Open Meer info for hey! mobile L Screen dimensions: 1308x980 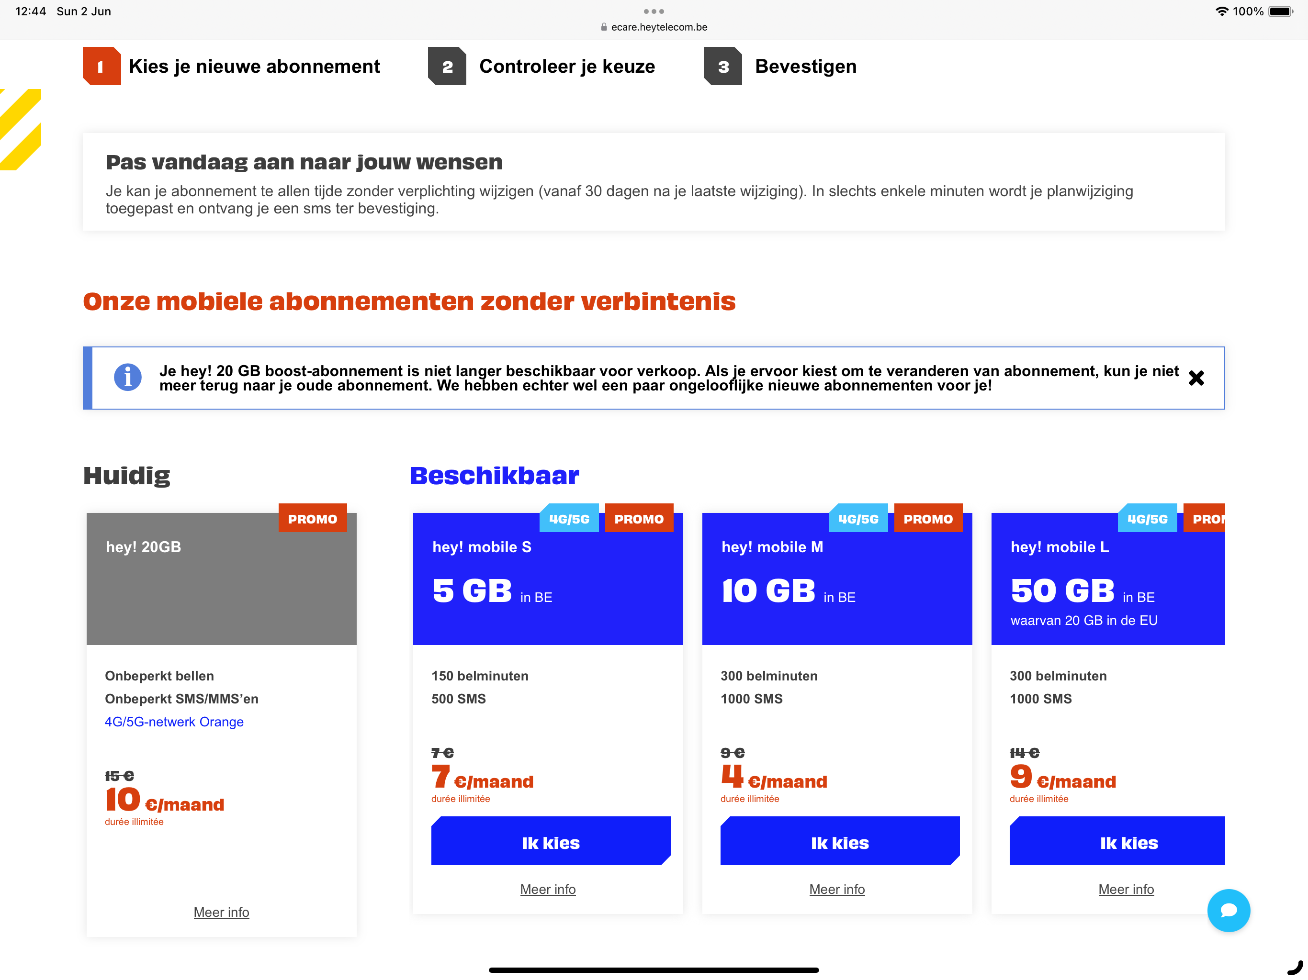[1126, 889]
